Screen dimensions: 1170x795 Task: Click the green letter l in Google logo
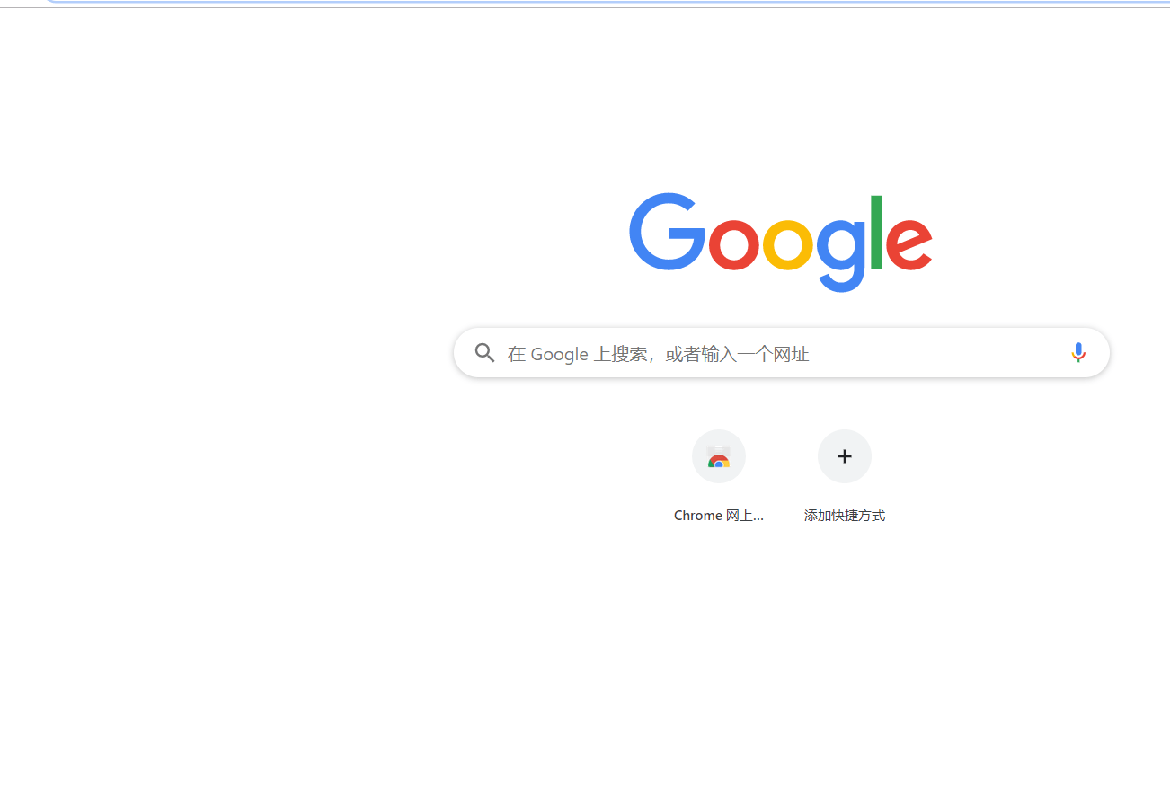pos(875,231)
